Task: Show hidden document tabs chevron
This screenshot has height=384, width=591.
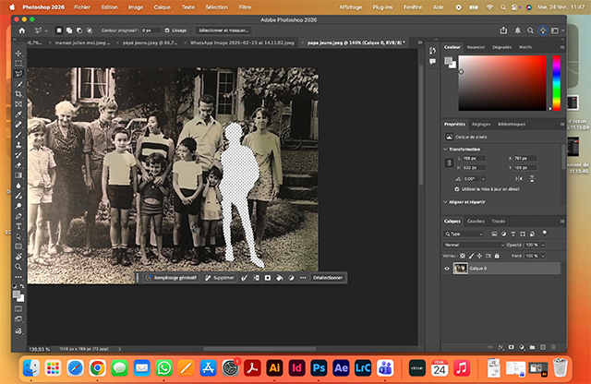Action: click(x=420, y=42)
